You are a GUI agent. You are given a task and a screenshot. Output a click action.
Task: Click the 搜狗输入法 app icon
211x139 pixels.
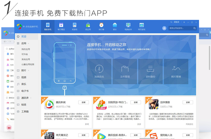[x=153, y=136]
